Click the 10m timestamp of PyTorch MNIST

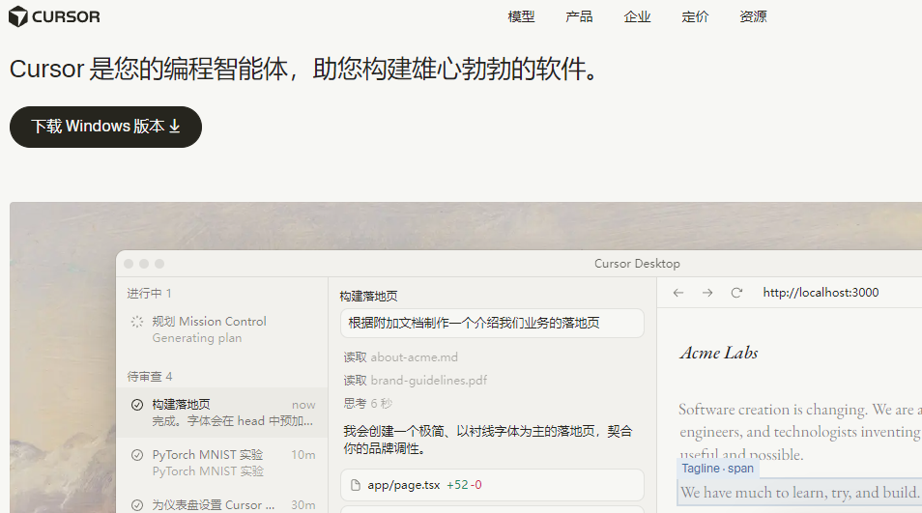pyautogui.click(x=303, y=455)
